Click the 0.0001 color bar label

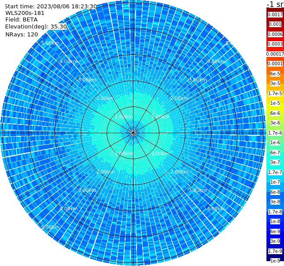point(275,64)
